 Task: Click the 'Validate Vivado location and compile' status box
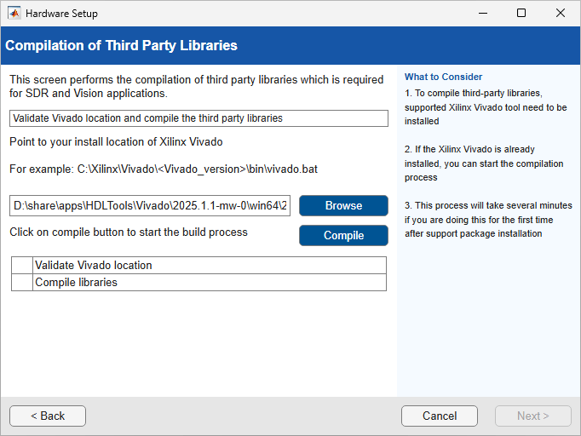coord(198,118)
